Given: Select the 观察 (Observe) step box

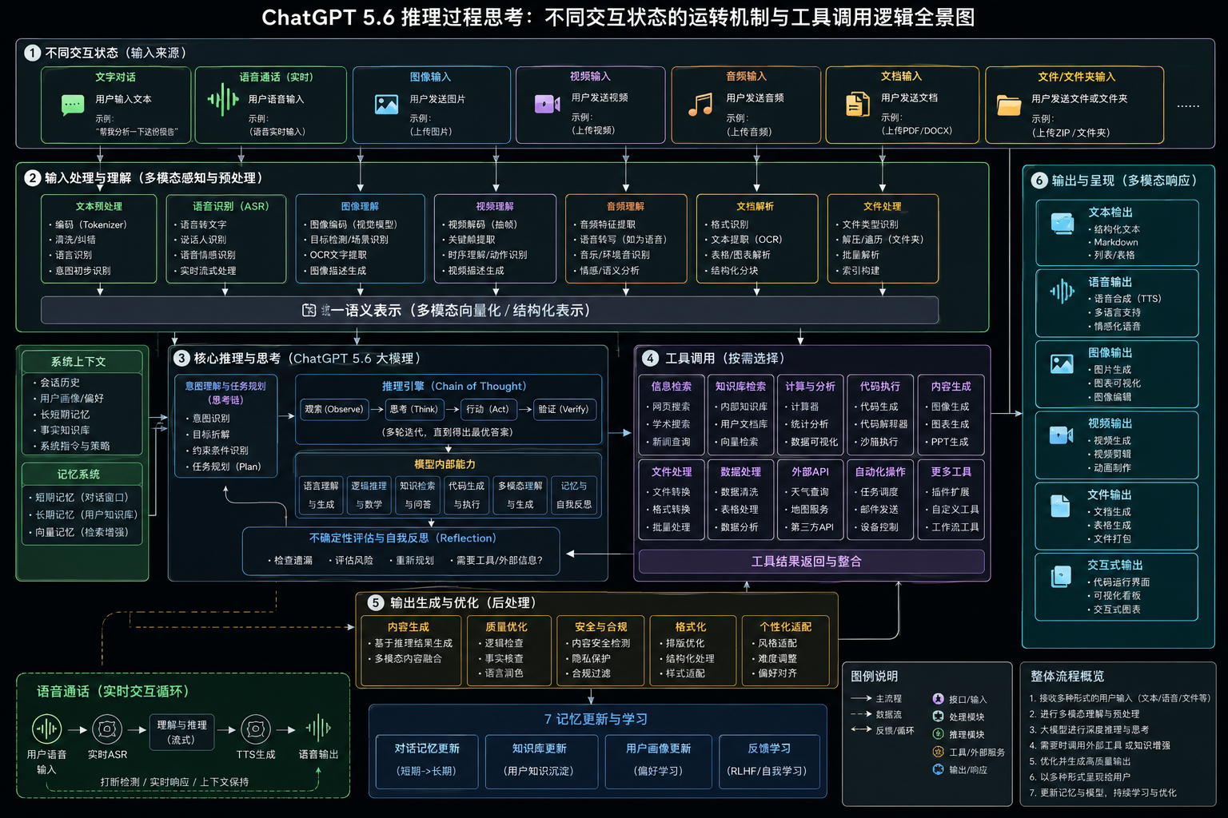Looking at the screenshot, I should [333, 409].
